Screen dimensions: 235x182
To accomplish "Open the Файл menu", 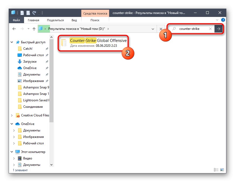I will (16, 20).
